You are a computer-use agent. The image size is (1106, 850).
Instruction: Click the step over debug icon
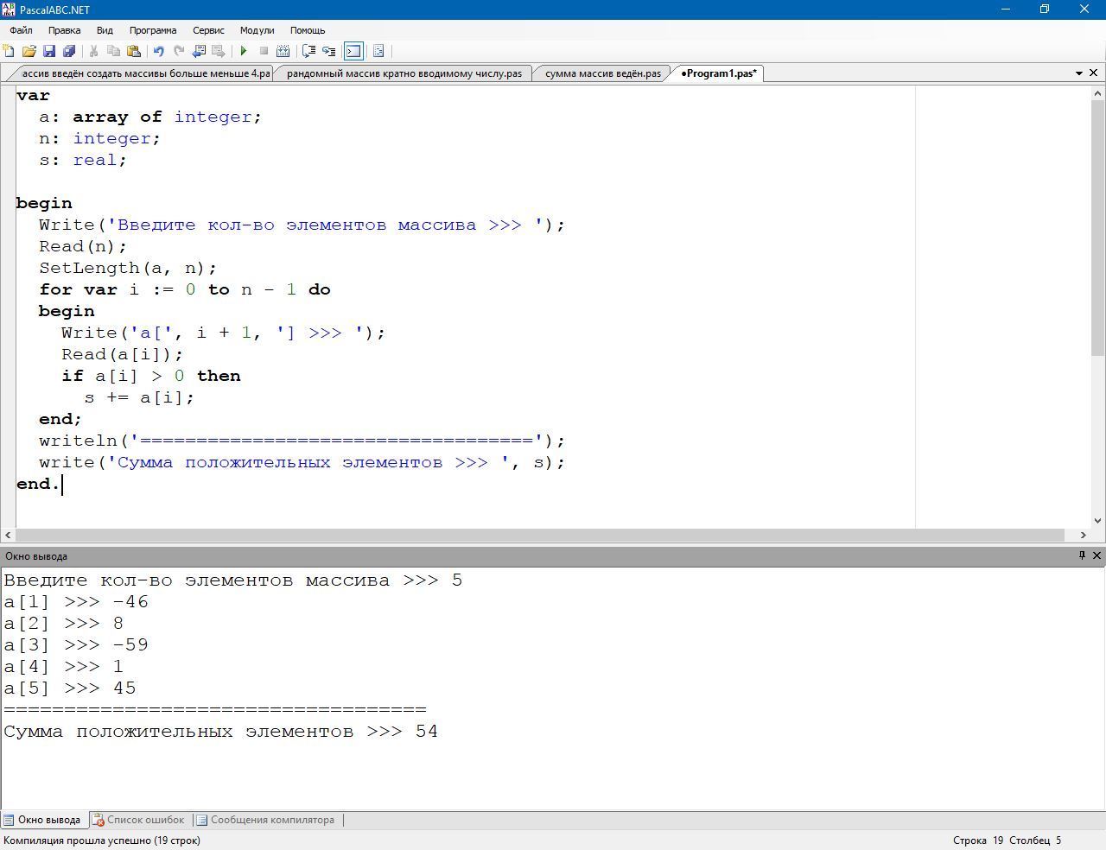point(308,51)
